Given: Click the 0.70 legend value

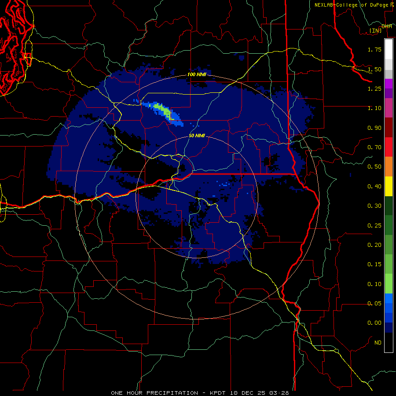Looking at the screenshot, I should [x=374, y=147].
